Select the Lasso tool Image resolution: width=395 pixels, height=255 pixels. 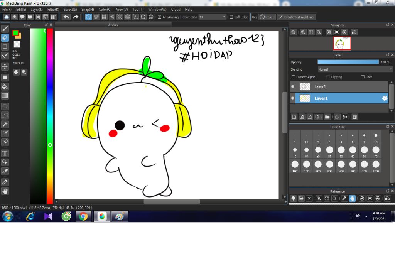(5, 115)
